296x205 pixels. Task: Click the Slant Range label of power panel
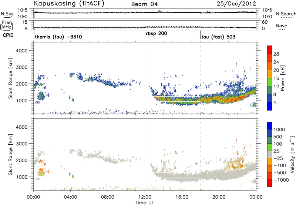[x=10, y=78]
